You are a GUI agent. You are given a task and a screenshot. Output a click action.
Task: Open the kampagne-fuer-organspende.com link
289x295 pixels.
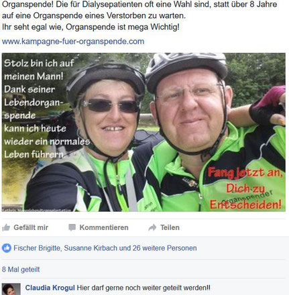click(73, 42)
